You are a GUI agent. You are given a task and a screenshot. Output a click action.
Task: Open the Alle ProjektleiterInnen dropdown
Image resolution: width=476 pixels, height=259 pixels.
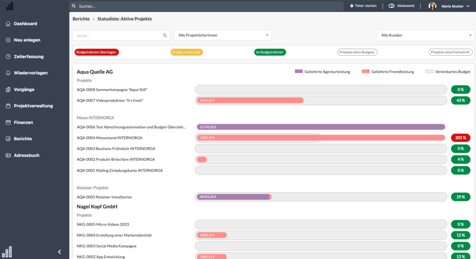223,35
